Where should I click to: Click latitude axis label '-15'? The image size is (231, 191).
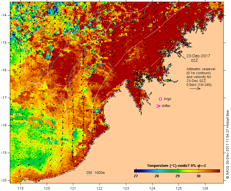(x=4, y=43)
